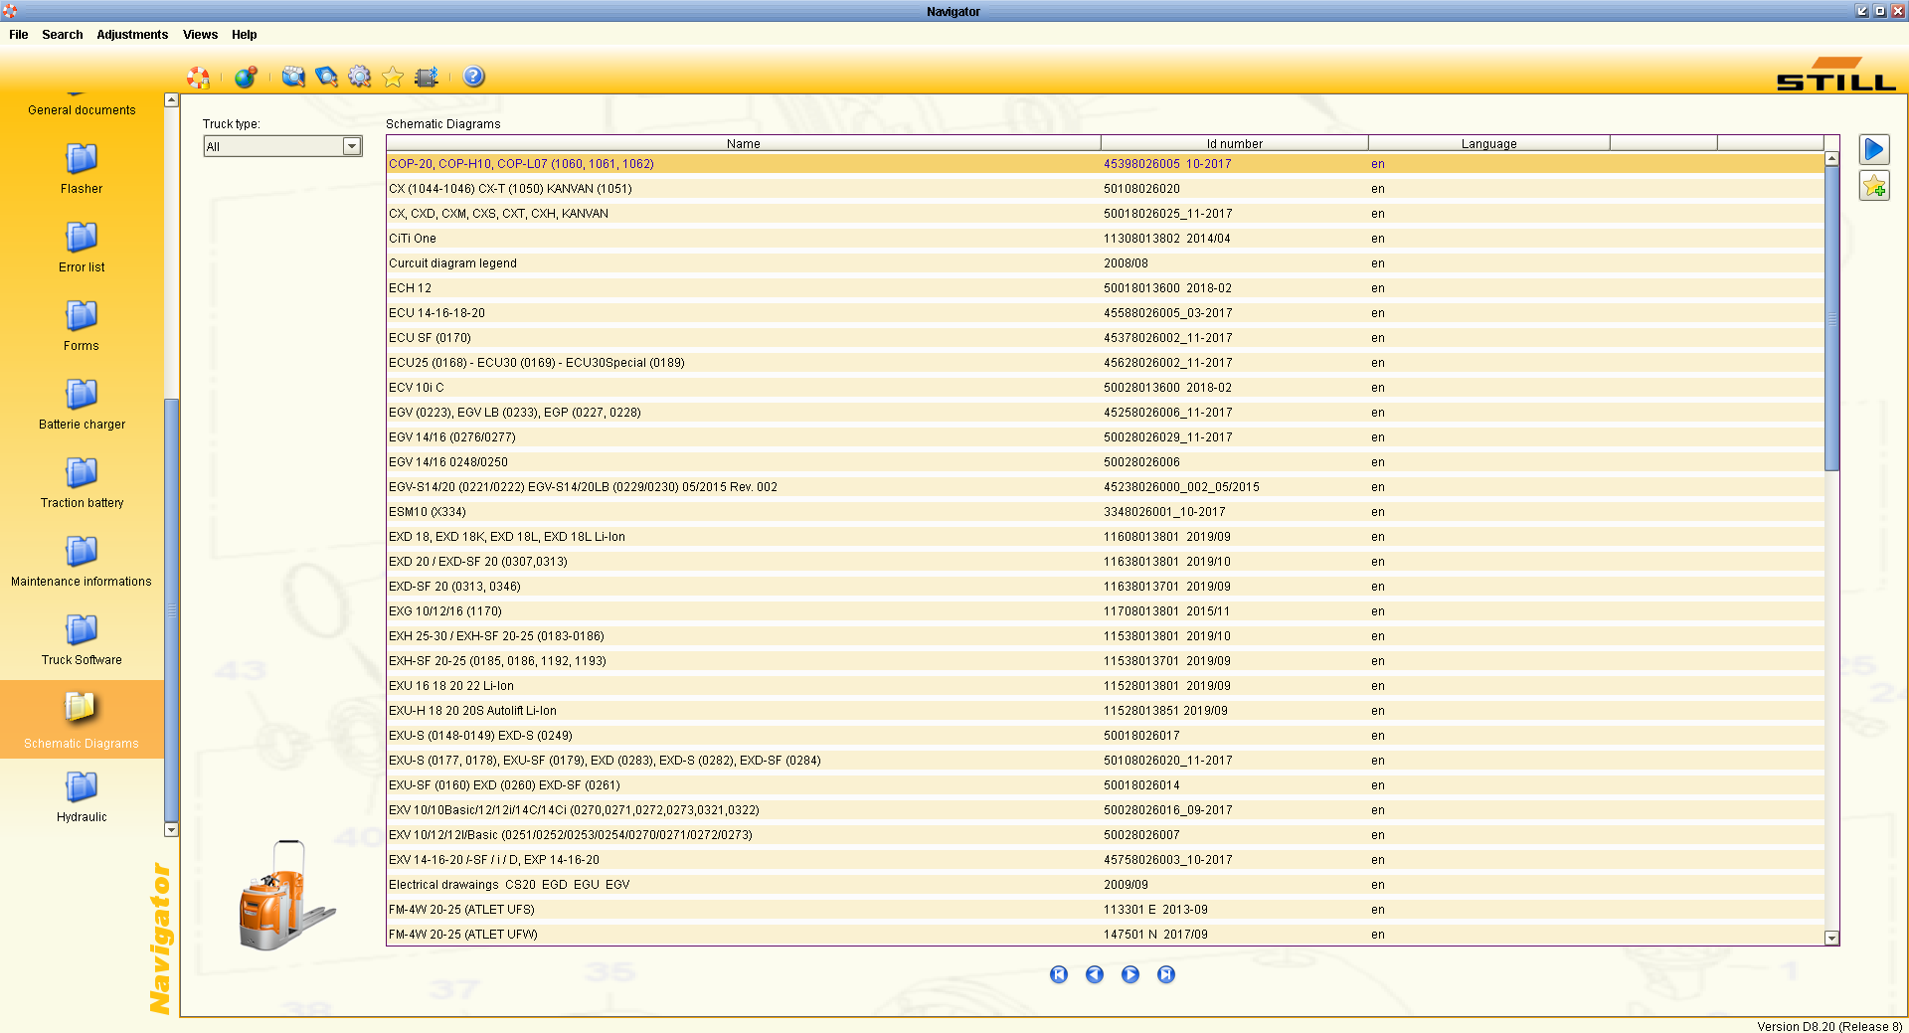The height and width of the screenshot is (1033, 1909).
Task: Click the Bluetooth interface device icon
Action: coord(427,77)
